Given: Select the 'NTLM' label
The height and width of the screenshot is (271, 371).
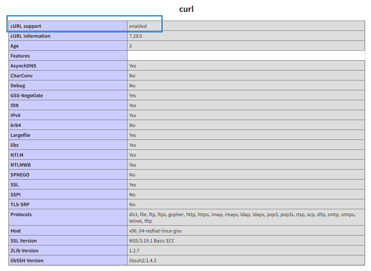Looking at the screenshot, I should pos(17,155).
